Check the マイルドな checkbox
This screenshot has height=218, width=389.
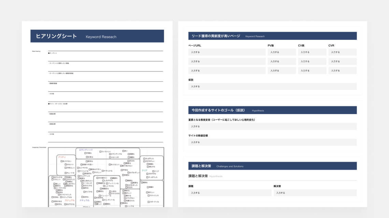78,171
